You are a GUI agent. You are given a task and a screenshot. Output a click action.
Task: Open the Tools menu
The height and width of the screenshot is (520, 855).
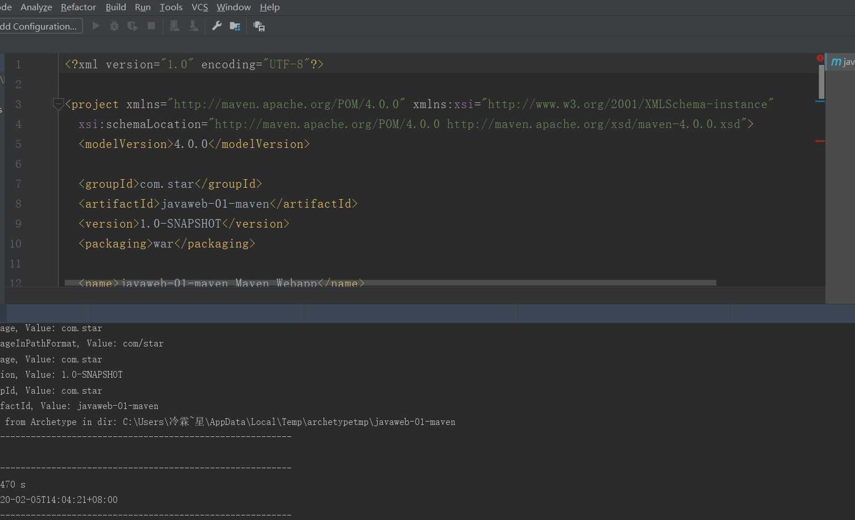point(171,7)
